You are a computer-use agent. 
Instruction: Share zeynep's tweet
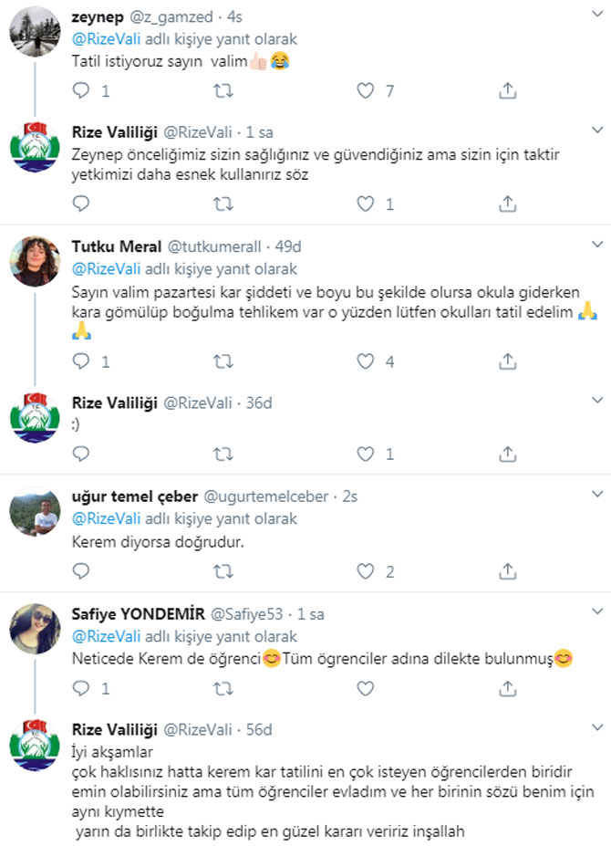508,90
